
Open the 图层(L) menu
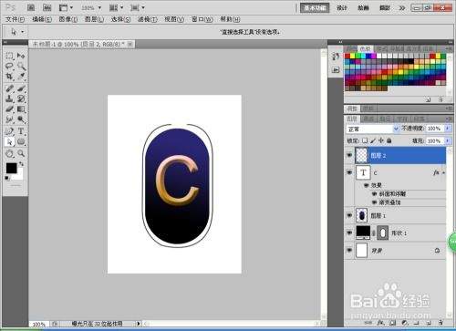click(94, 19)
